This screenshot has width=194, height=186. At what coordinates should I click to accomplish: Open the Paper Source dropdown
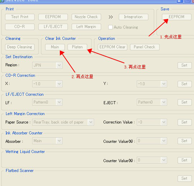pyautogui.click(x=63, y=122)
